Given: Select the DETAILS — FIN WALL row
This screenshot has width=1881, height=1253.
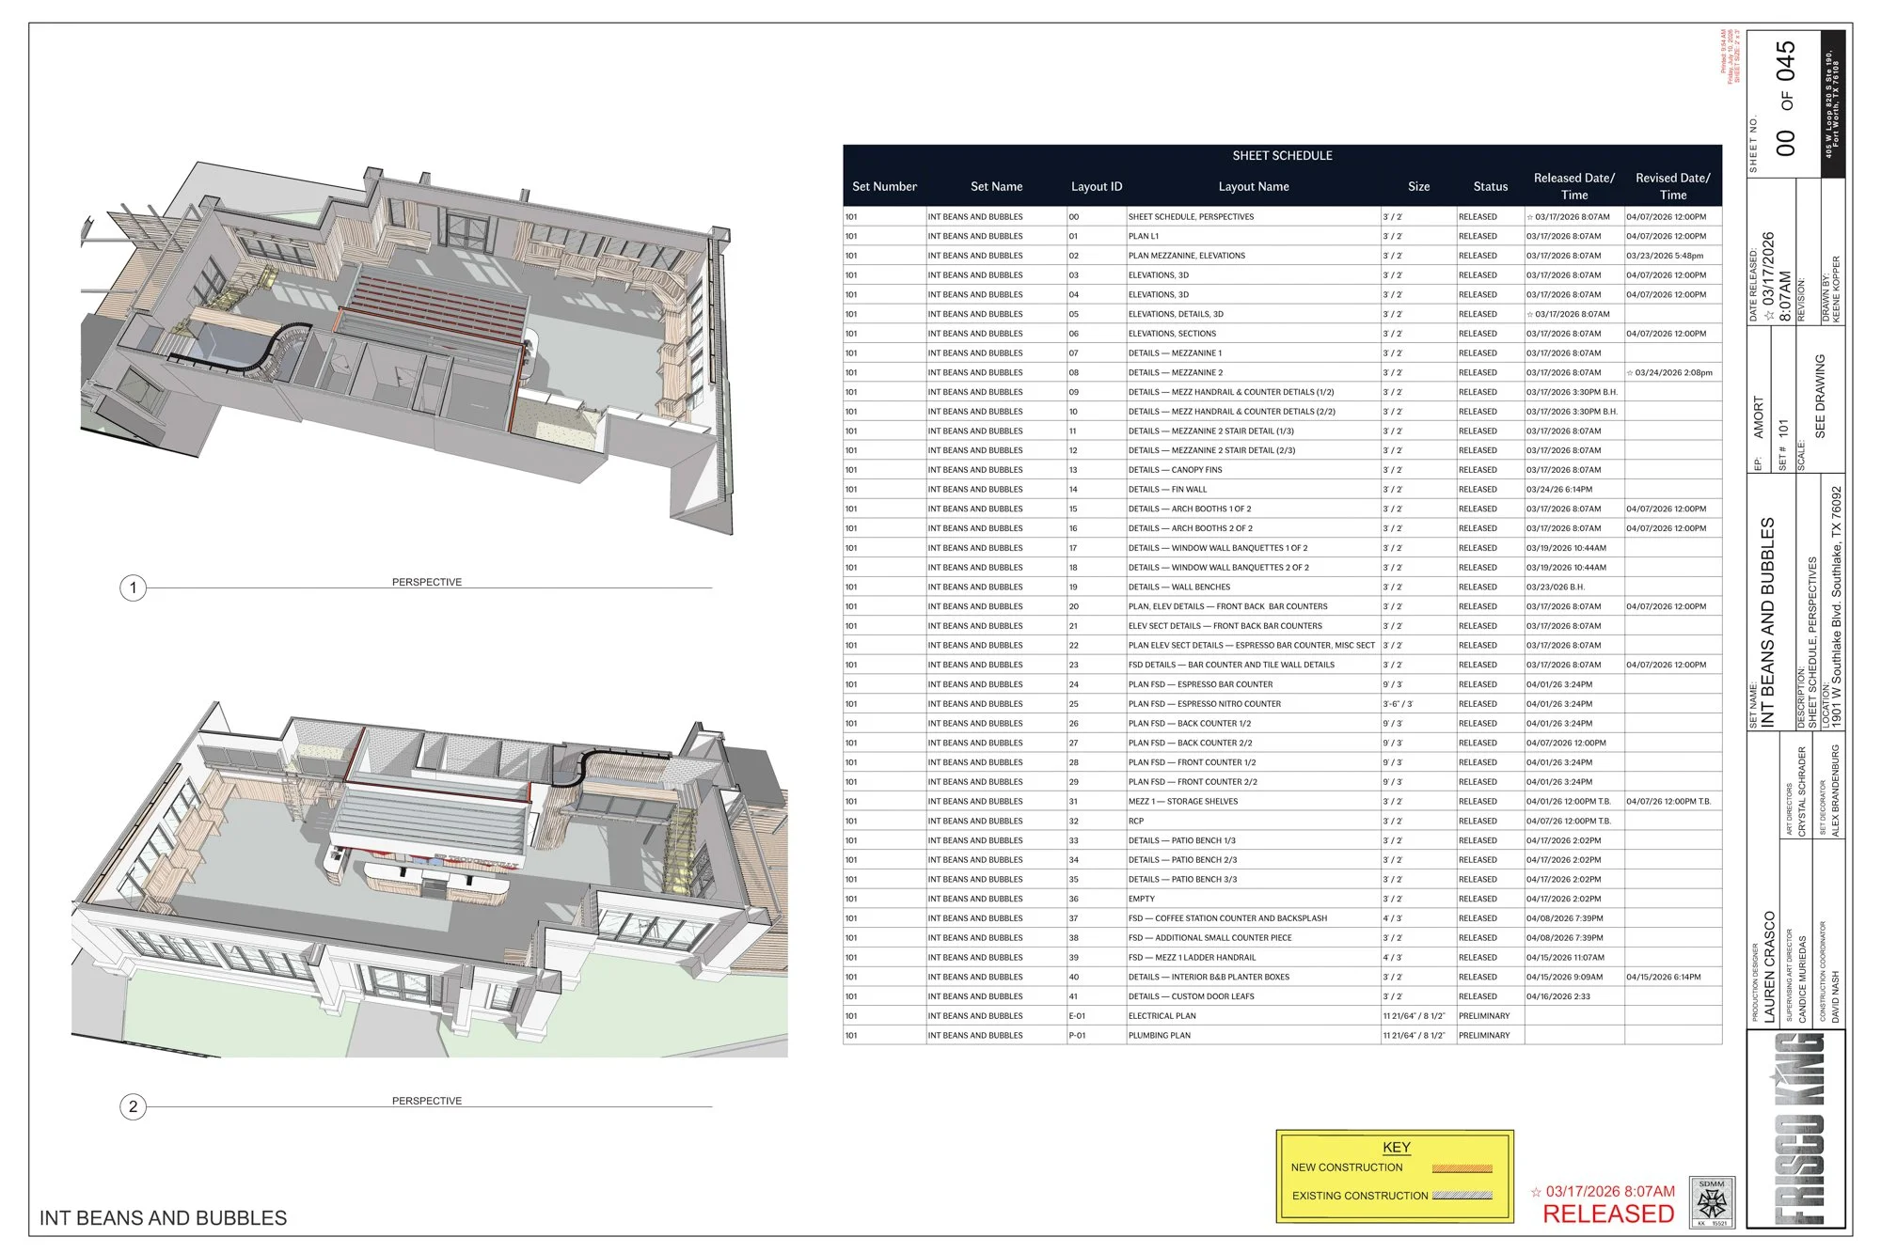Looking at the screenshot, I should [x=1282, y=489].
